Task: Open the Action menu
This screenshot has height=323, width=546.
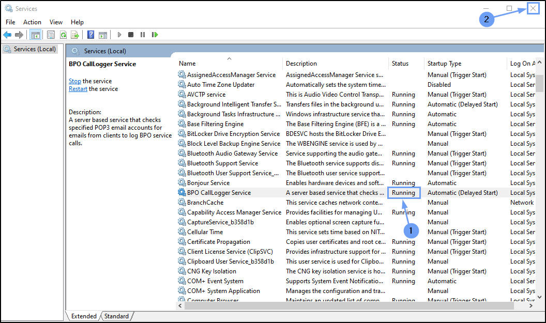Action: 32,22
